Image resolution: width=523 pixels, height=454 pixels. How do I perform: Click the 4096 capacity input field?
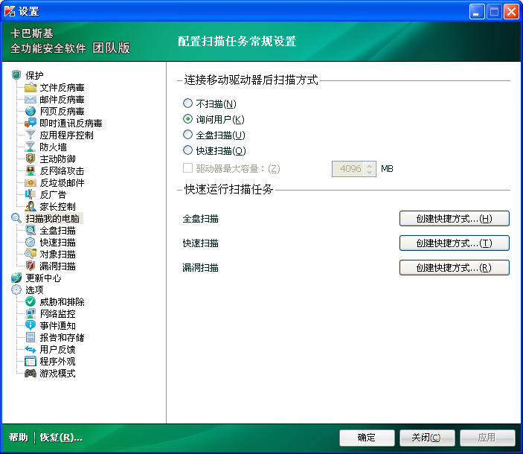point(347,169)
